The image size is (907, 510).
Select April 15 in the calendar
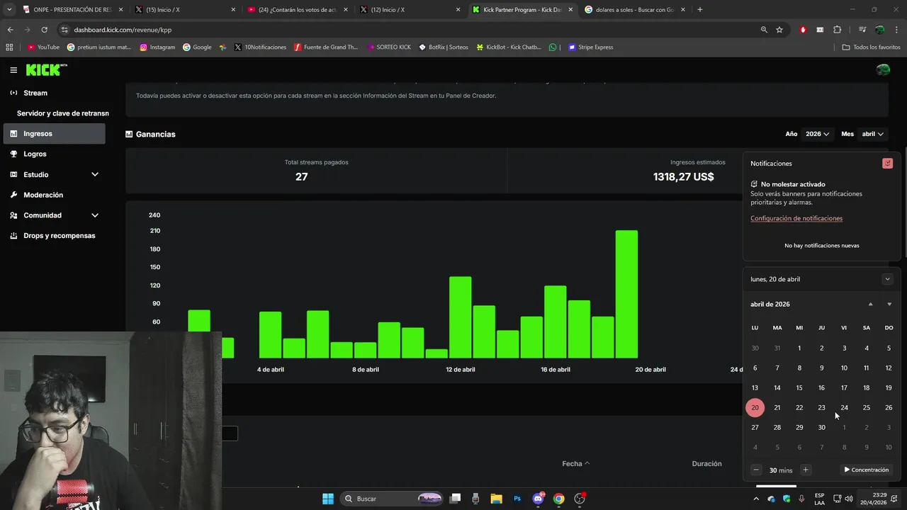[x=799, y=387]
